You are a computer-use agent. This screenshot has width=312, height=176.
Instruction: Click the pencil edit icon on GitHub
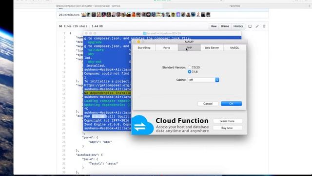point(257,26)
